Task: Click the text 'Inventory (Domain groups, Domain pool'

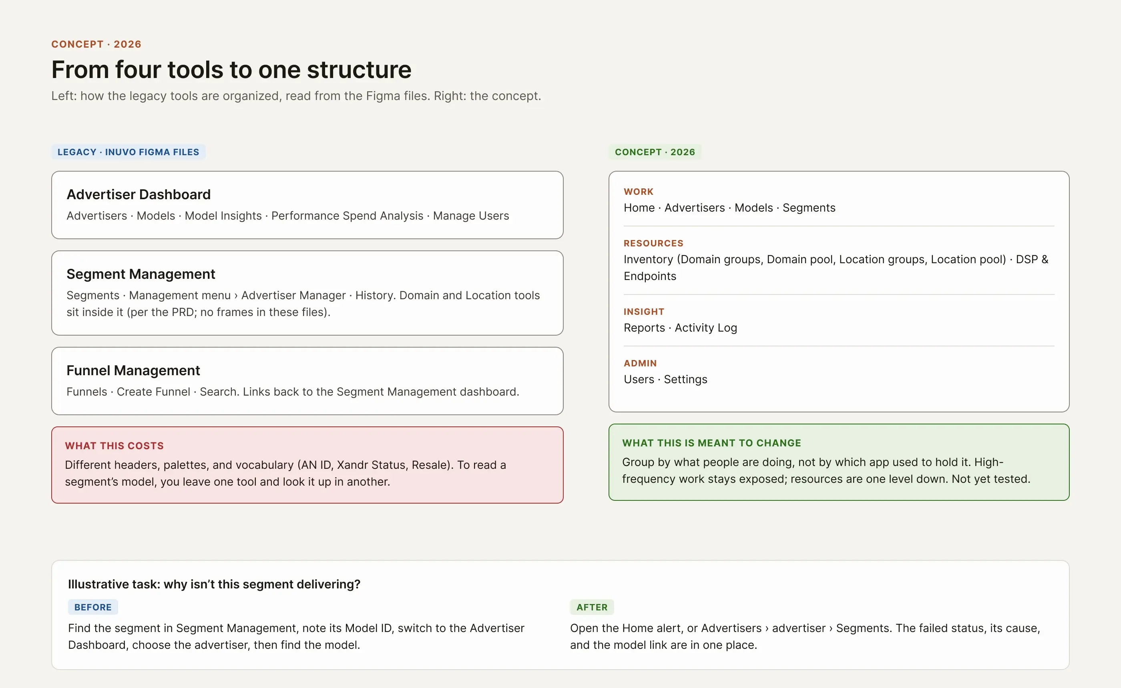Action: pyautogui.click(x=836, y=268)
